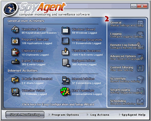Viewport: 151px width, 121px height.
Task: Click "85 Keystrokes Last Session" text
Action: click(39, 33)
